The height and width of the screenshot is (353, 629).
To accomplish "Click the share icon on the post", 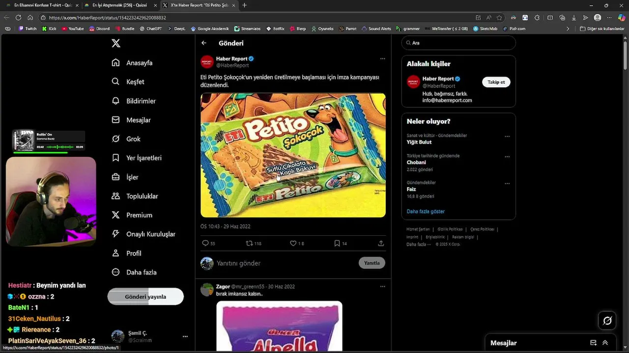I will (381, 243).
